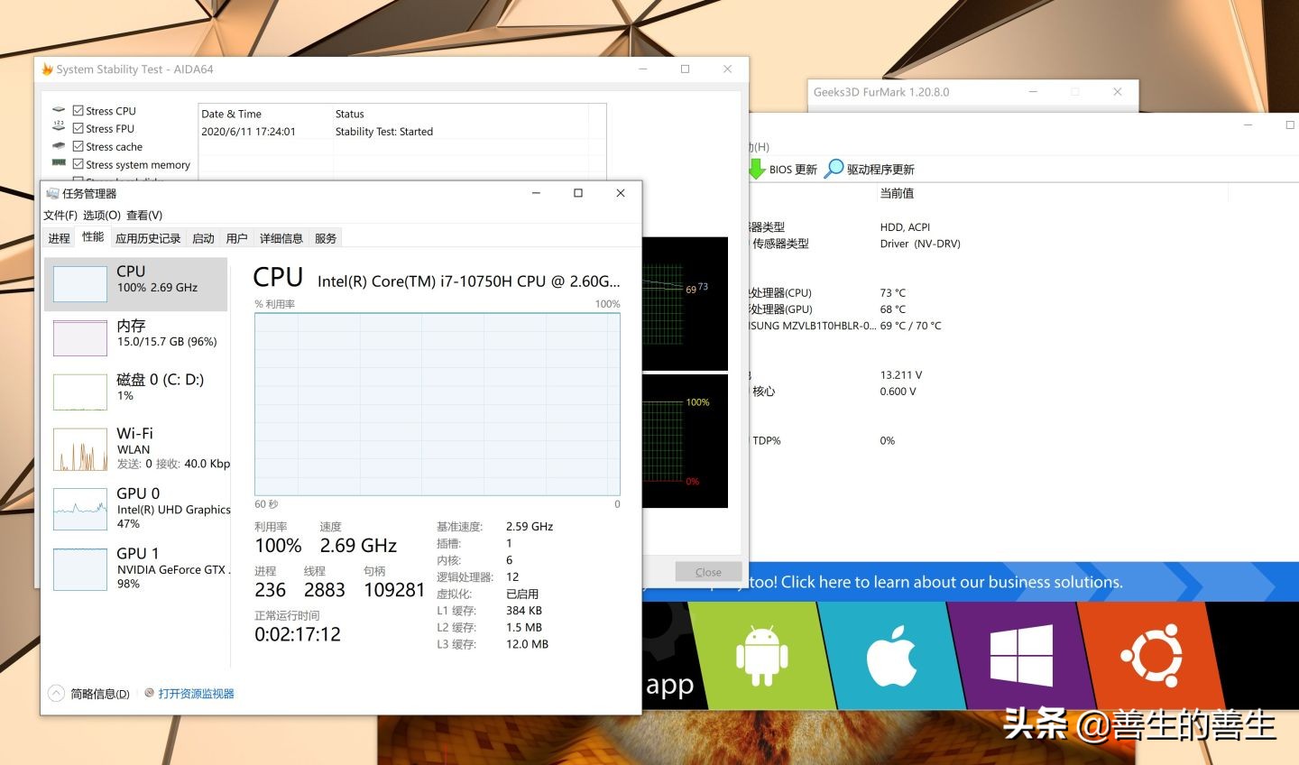Click the Close button in AIDA64 window
This screenshot has height=765, width=1299.
coord(708,572)
